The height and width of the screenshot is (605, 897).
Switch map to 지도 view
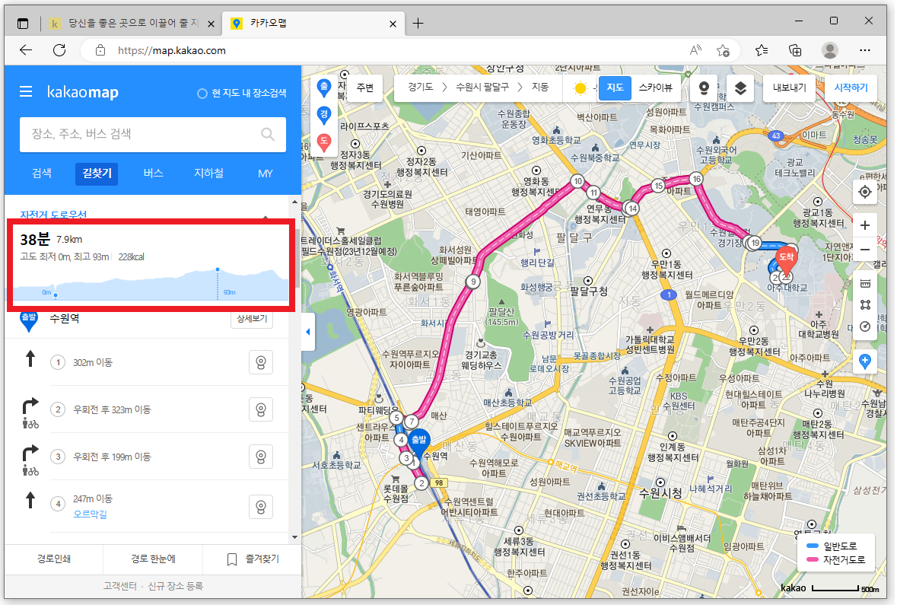click(615, 88)
